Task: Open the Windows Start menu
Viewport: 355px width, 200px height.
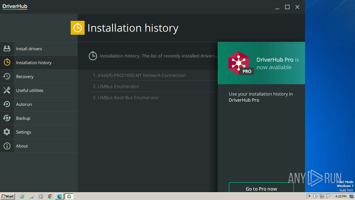Action: 7,196
